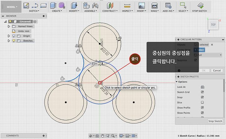Click the Stop Sketch checkmark icon

pyautogui.click(x=201, y=5)
